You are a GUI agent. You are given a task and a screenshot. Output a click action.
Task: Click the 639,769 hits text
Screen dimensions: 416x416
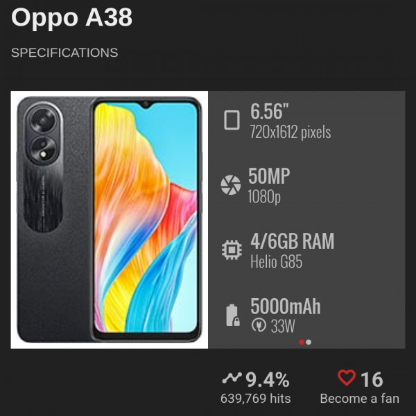click(255, 399)
